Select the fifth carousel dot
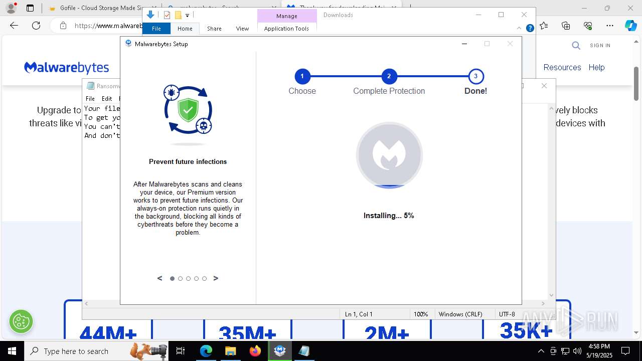 (x=205, y=278)
